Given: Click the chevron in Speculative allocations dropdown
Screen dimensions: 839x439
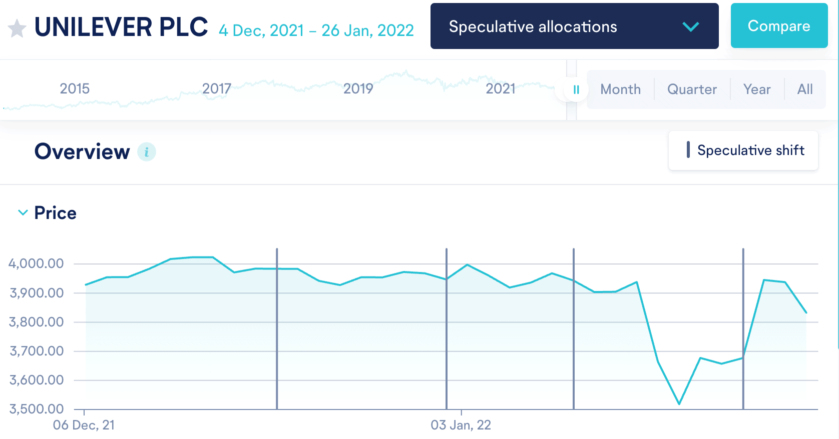Looking at the screenshot, I should tap(691, 27).
